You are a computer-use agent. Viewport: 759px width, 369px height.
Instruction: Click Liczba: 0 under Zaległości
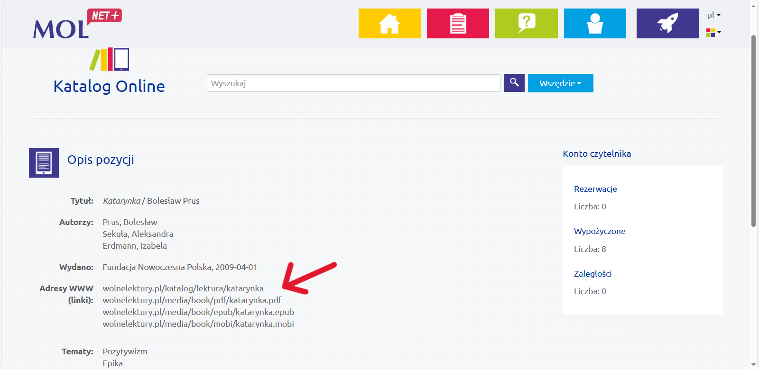point(590,291)
